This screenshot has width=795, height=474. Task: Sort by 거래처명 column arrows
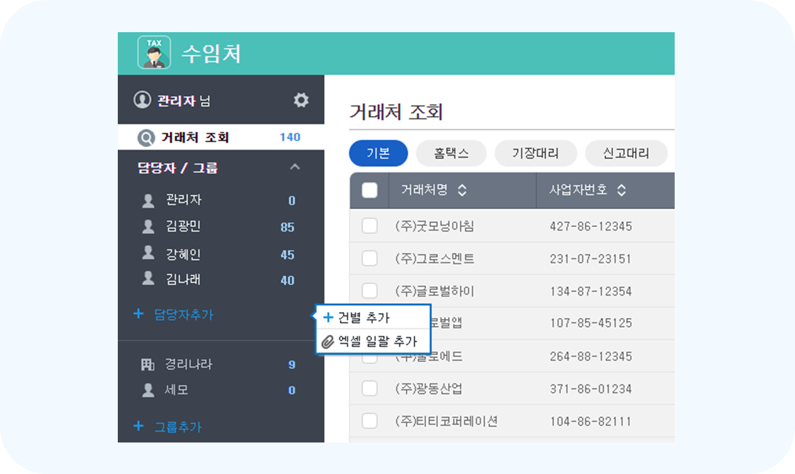click(x=462, y=190)
